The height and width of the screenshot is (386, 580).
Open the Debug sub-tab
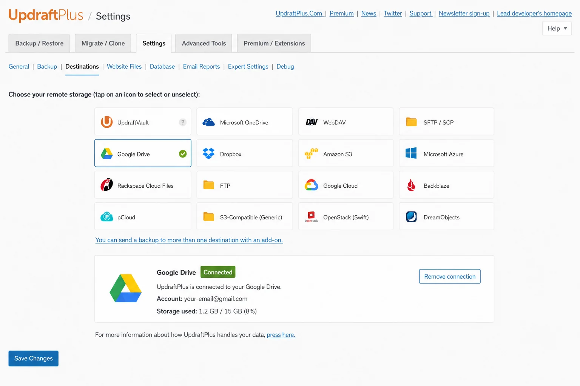click(x=285, y=67)
